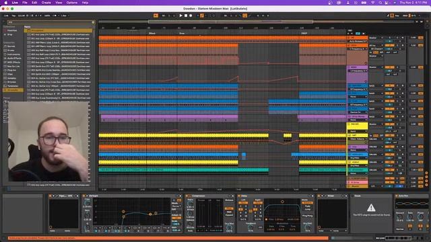Set Kick track monitoring to In
431x242 pixels.
pyautogui.click(x=371, y=52)
